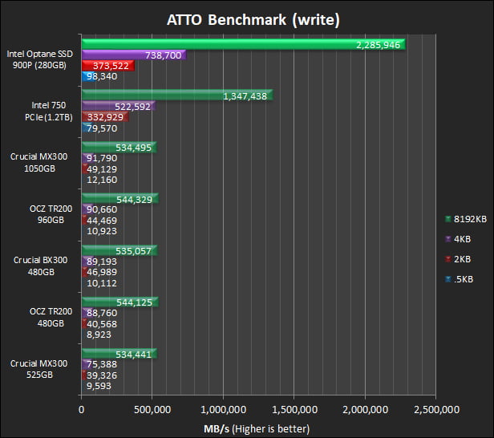
Task: Click the 89,193 value label
Action: tap(102, 262)
